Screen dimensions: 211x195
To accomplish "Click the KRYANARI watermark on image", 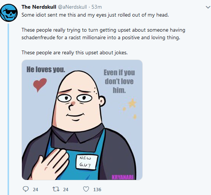I will [123, 177].
